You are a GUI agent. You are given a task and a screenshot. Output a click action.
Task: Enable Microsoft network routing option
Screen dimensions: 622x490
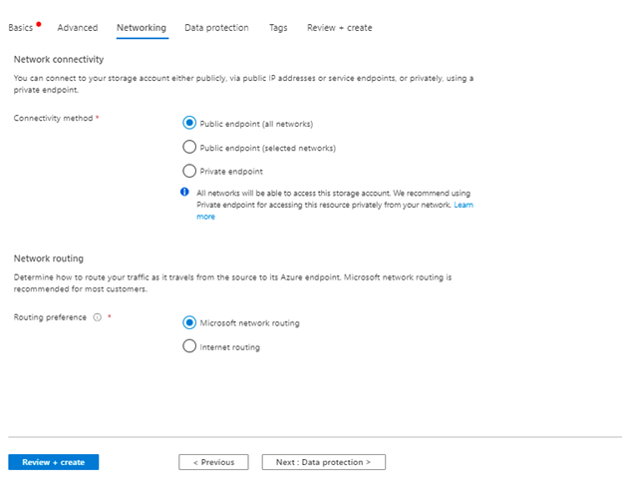tap(189, 322)
